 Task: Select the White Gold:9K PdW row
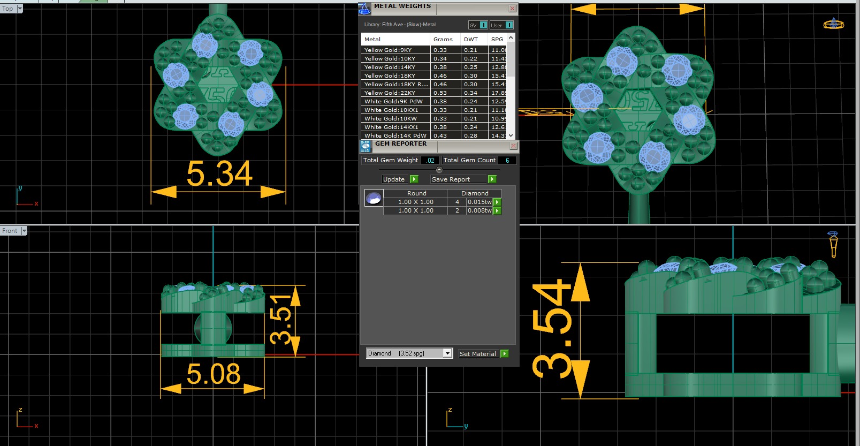pyautogui.click(x=434, y=101)
